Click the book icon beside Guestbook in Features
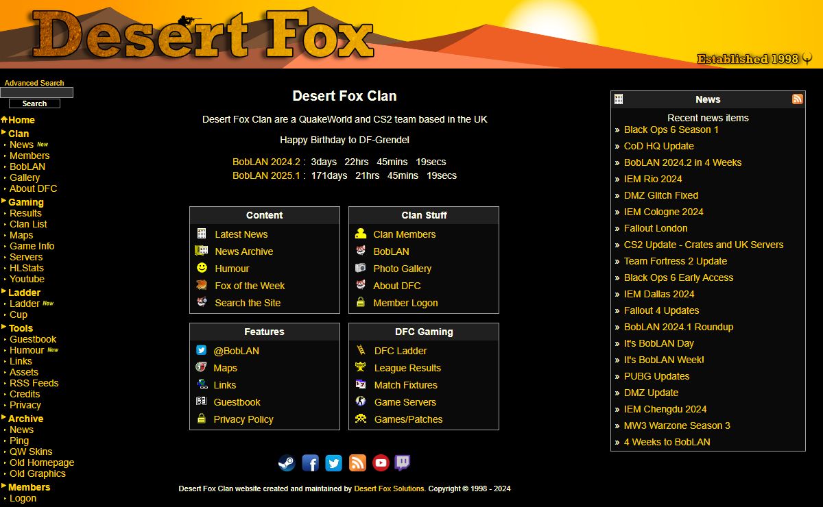The width and height of the screenshot is (823, 507). (202, 401)
